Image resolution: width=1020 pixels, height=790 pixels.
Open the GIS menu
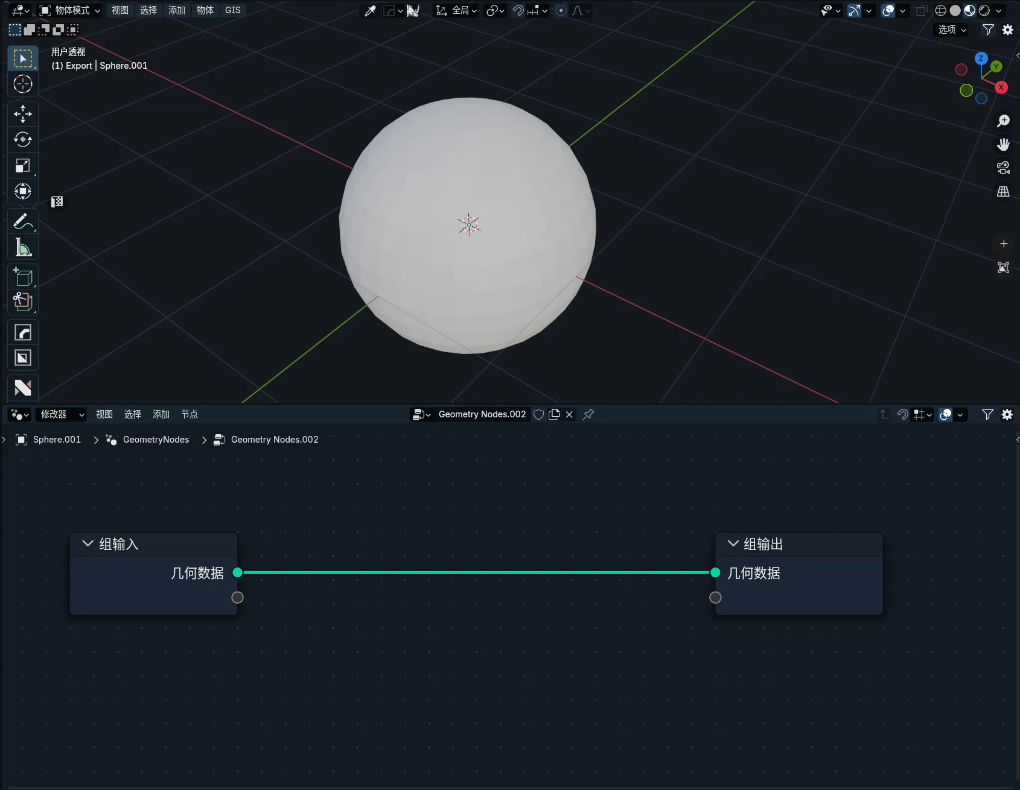pos(232,10)
